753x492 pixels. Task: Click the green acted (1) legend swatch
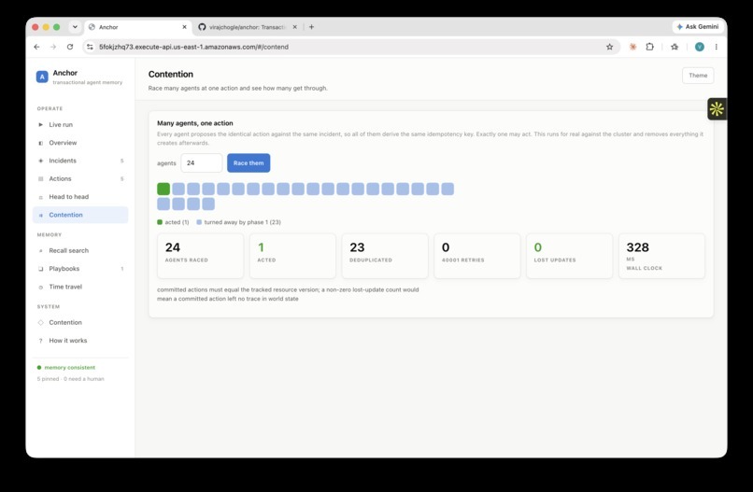point(160,222)
